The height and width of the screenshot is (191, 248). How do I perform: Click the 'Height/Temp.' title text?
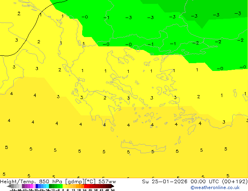[x=18, y=182]
